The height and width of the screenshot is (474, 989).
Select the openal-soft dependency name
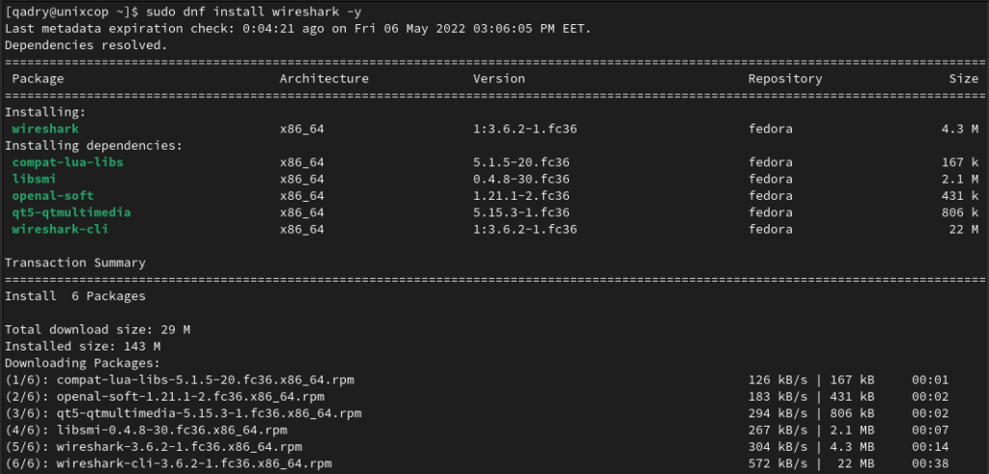pyautogui.click(x=53, y=195)
